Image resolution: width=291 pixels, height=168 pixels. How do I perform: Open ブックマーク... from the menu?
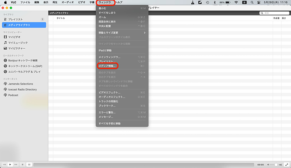pyautogui.click(x=122, y=106)
